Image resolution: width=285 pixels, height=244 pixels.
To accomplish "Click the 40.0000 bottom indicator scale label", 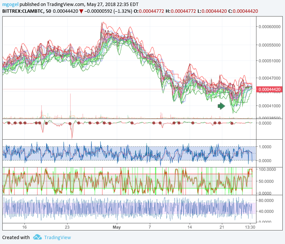I will [x=266, y=211].
